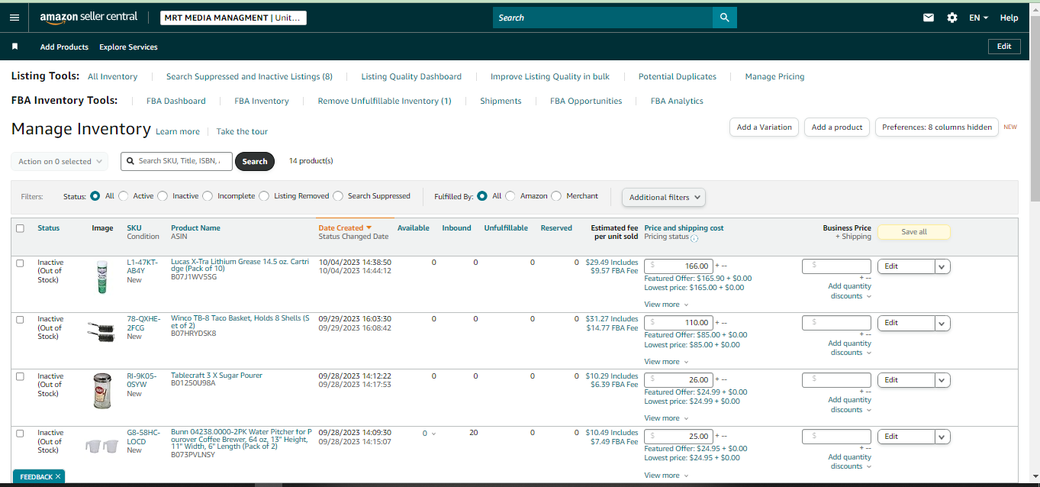Open Lucas X-Tra Lithium Grease product image
Image resolution: width=1040 pixels, height=487 pixels.
pos(102,277)
